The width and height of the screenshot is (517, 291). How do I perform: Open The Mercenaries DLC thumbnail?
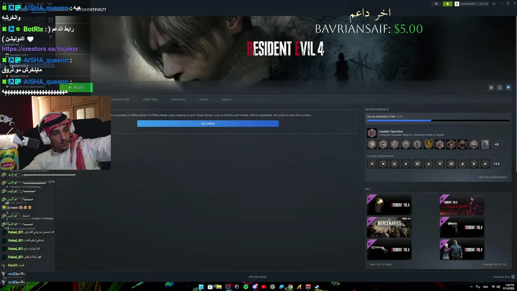click(x=389, y=227)
